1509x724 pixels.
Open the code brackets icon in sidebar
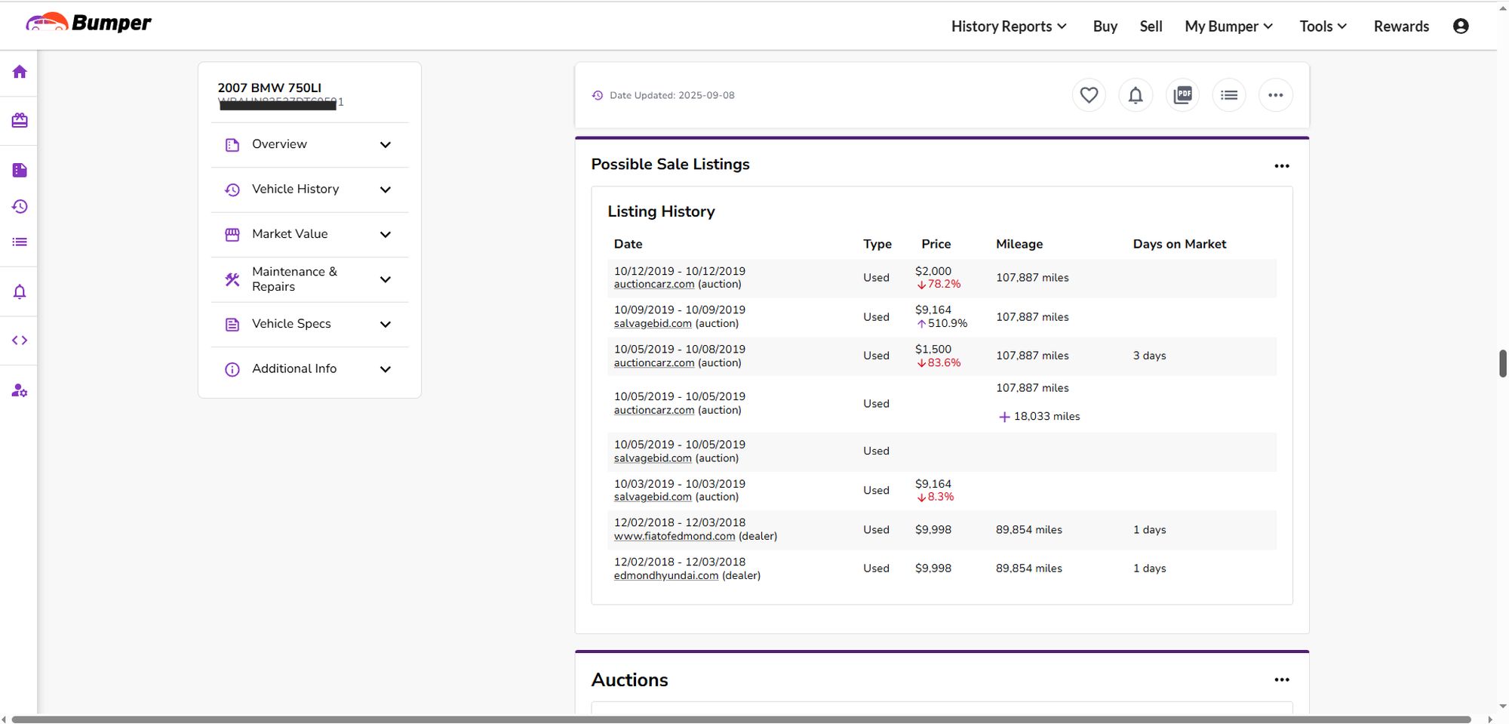click(x=20, y=340)
